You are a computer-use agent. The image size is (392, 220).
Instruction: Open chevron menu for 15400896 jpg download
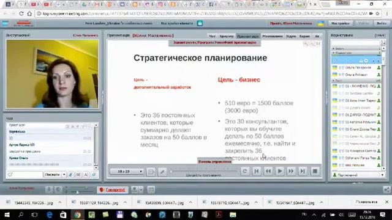tap(190, 202)
